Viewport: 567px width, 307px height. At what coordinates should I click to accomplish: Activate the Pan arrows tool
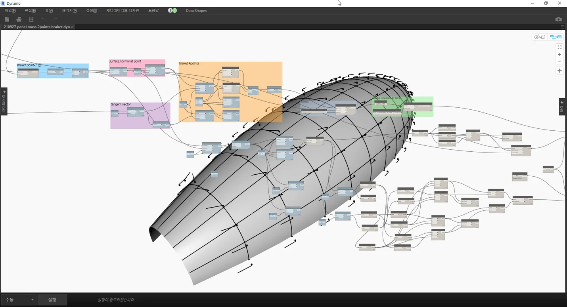point(559,71)
